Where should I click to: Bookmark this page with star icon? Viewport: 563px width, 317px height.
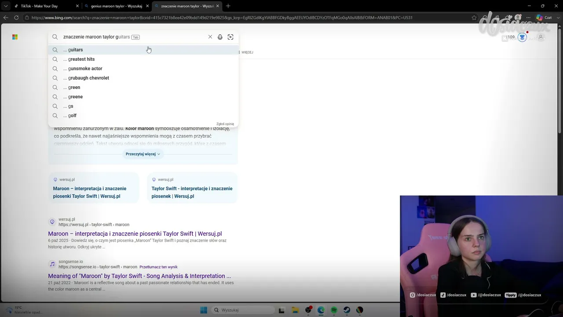474,18
